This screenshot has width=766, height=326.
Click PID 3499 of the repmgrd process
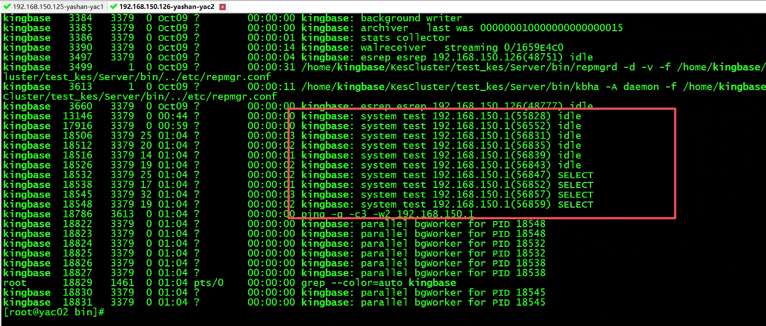(81, 67)
